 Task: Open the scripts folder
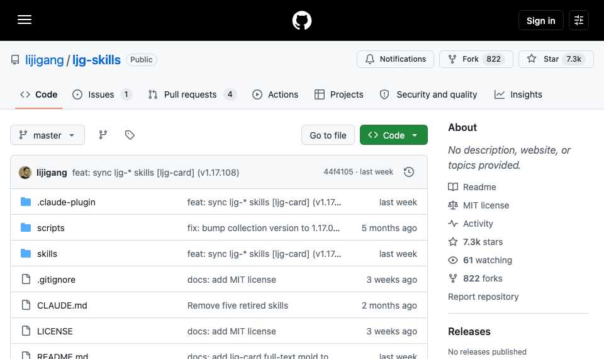[51, 228]
